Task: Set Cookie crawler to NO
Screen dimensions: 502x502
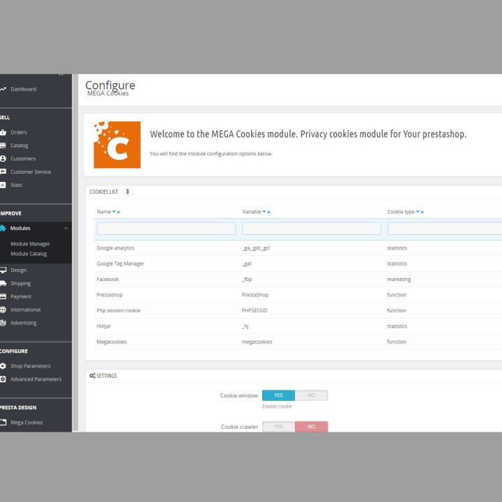Action: [311, 427]
